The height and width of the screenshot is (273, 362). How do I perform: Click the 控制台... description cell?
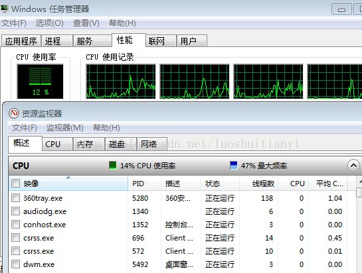[179, 225]
